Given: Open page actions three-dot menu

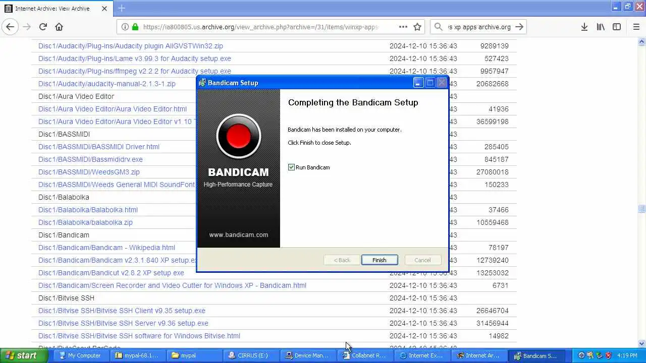Looking at the screenshot, I should point(403,27).
